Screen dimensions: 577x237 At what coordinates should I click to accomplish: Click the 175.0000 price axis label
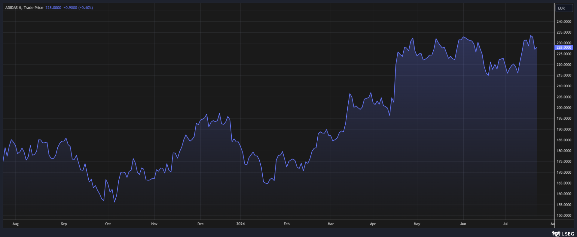pyautogui.click(x=564, y=161)
